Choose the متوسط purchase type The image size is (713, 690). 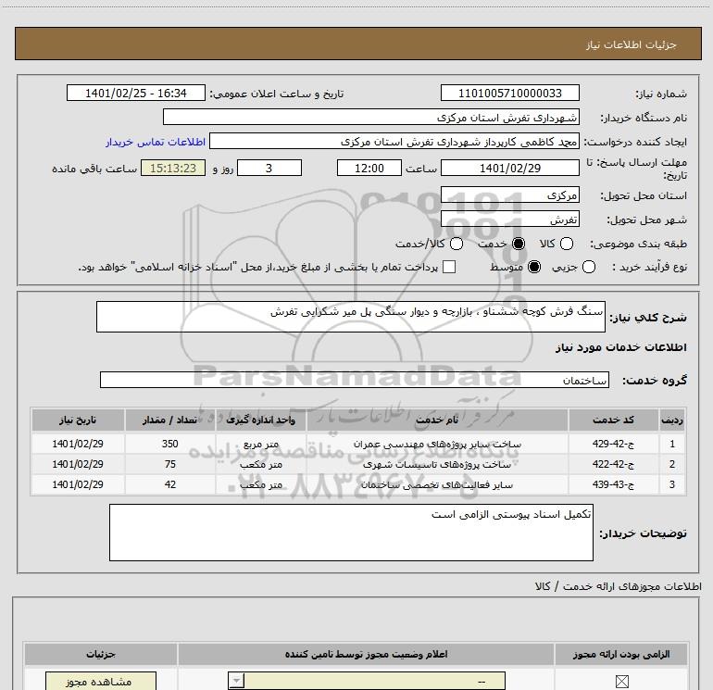point(534,267)
